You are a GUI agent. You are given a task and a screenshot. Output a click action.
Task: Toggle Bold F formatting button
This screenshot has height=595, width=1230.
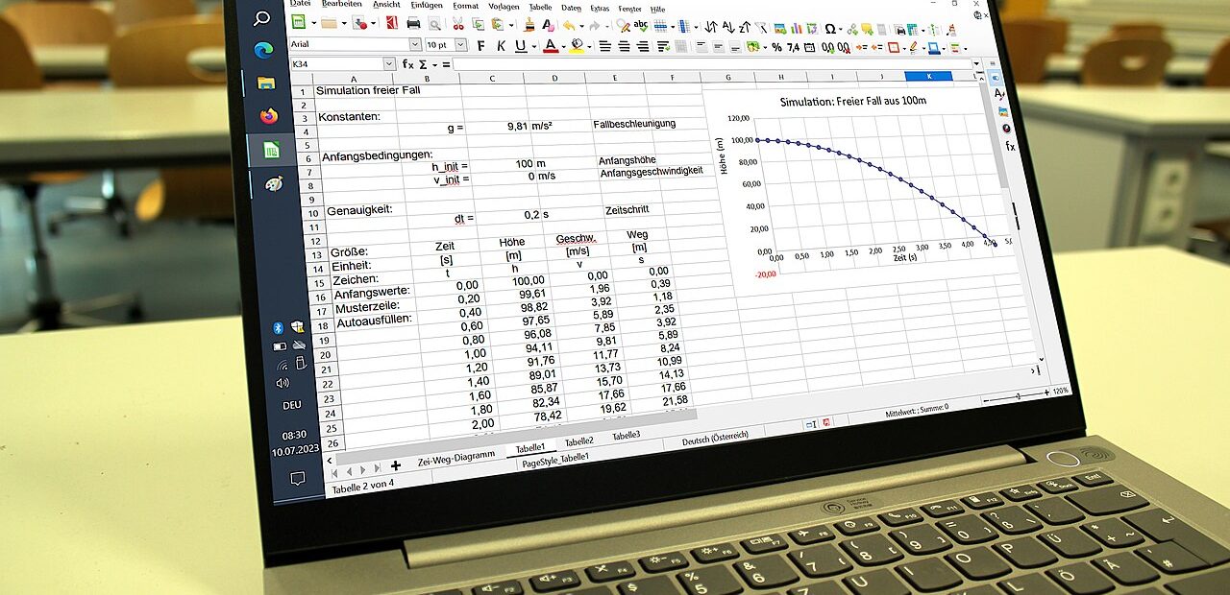coord(481,45)
